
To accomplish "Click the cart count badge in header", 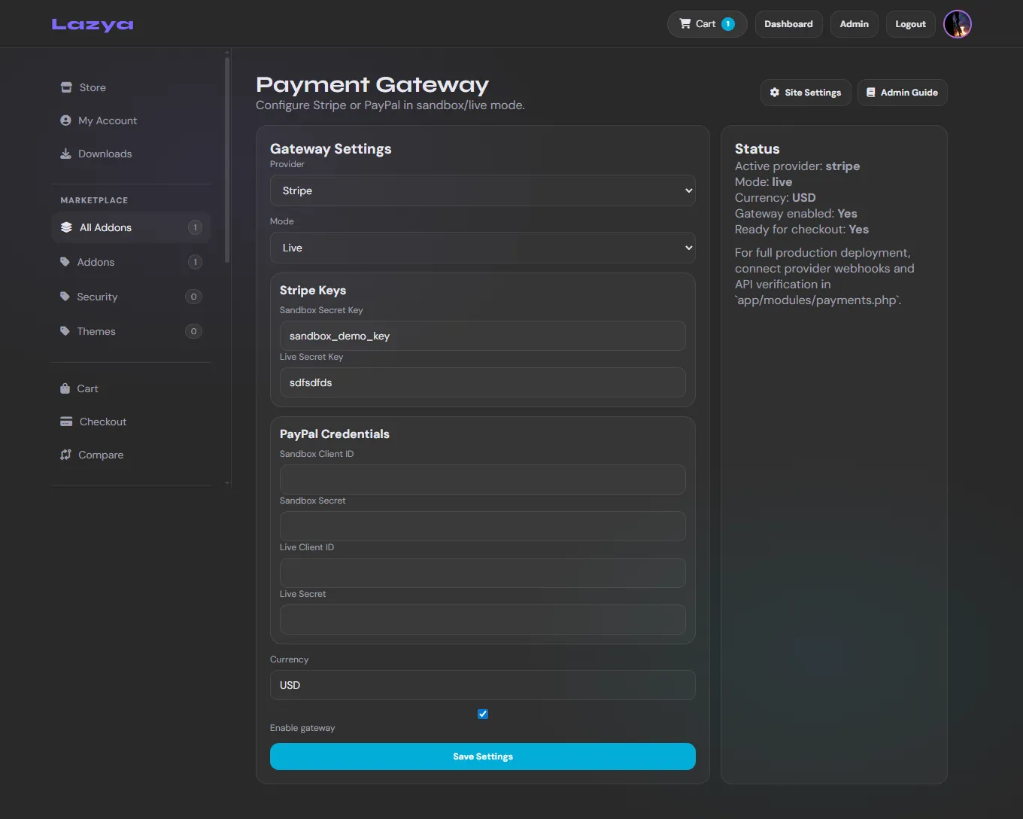I will [728, 24].
